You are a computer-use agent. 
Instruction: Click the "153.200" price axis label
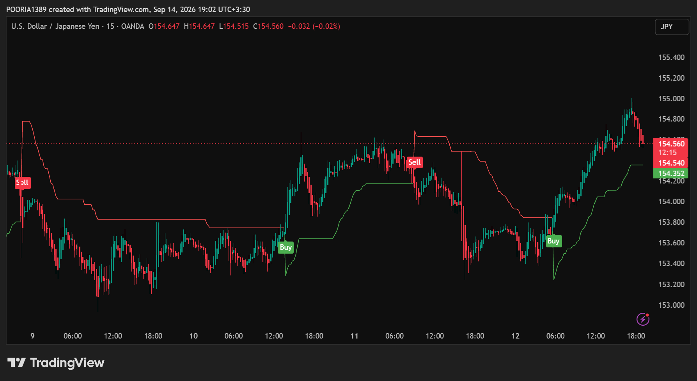pyautogui.click(x=671, y=284)
